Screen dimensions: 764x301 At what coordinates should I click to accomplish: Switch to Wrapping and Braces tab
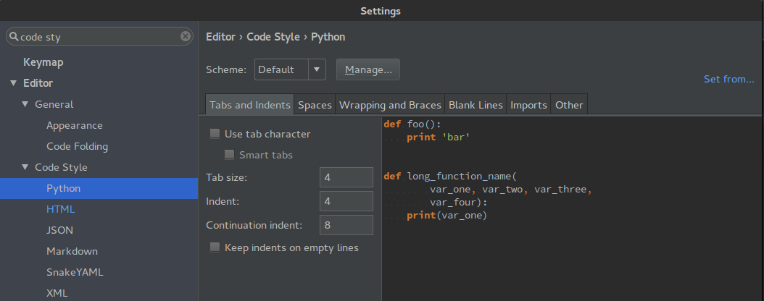point(390,104)
